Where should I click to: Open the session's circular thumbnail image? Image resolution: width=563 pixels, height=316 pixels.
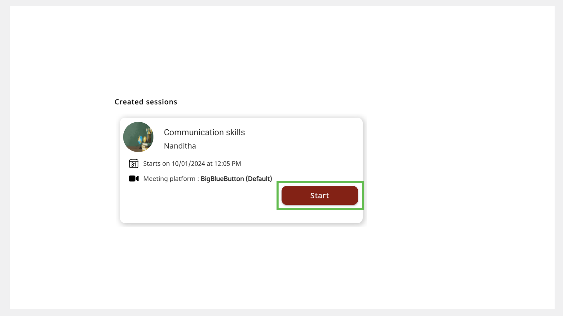(x=138, y=137)
